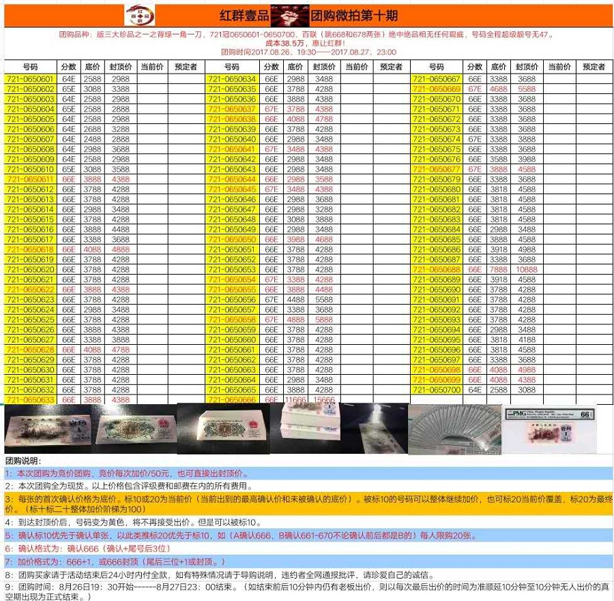Viewport: 614px width, 601px height.
Task: Click the 团购微拍第十期 title text
Action: (354, 15)
